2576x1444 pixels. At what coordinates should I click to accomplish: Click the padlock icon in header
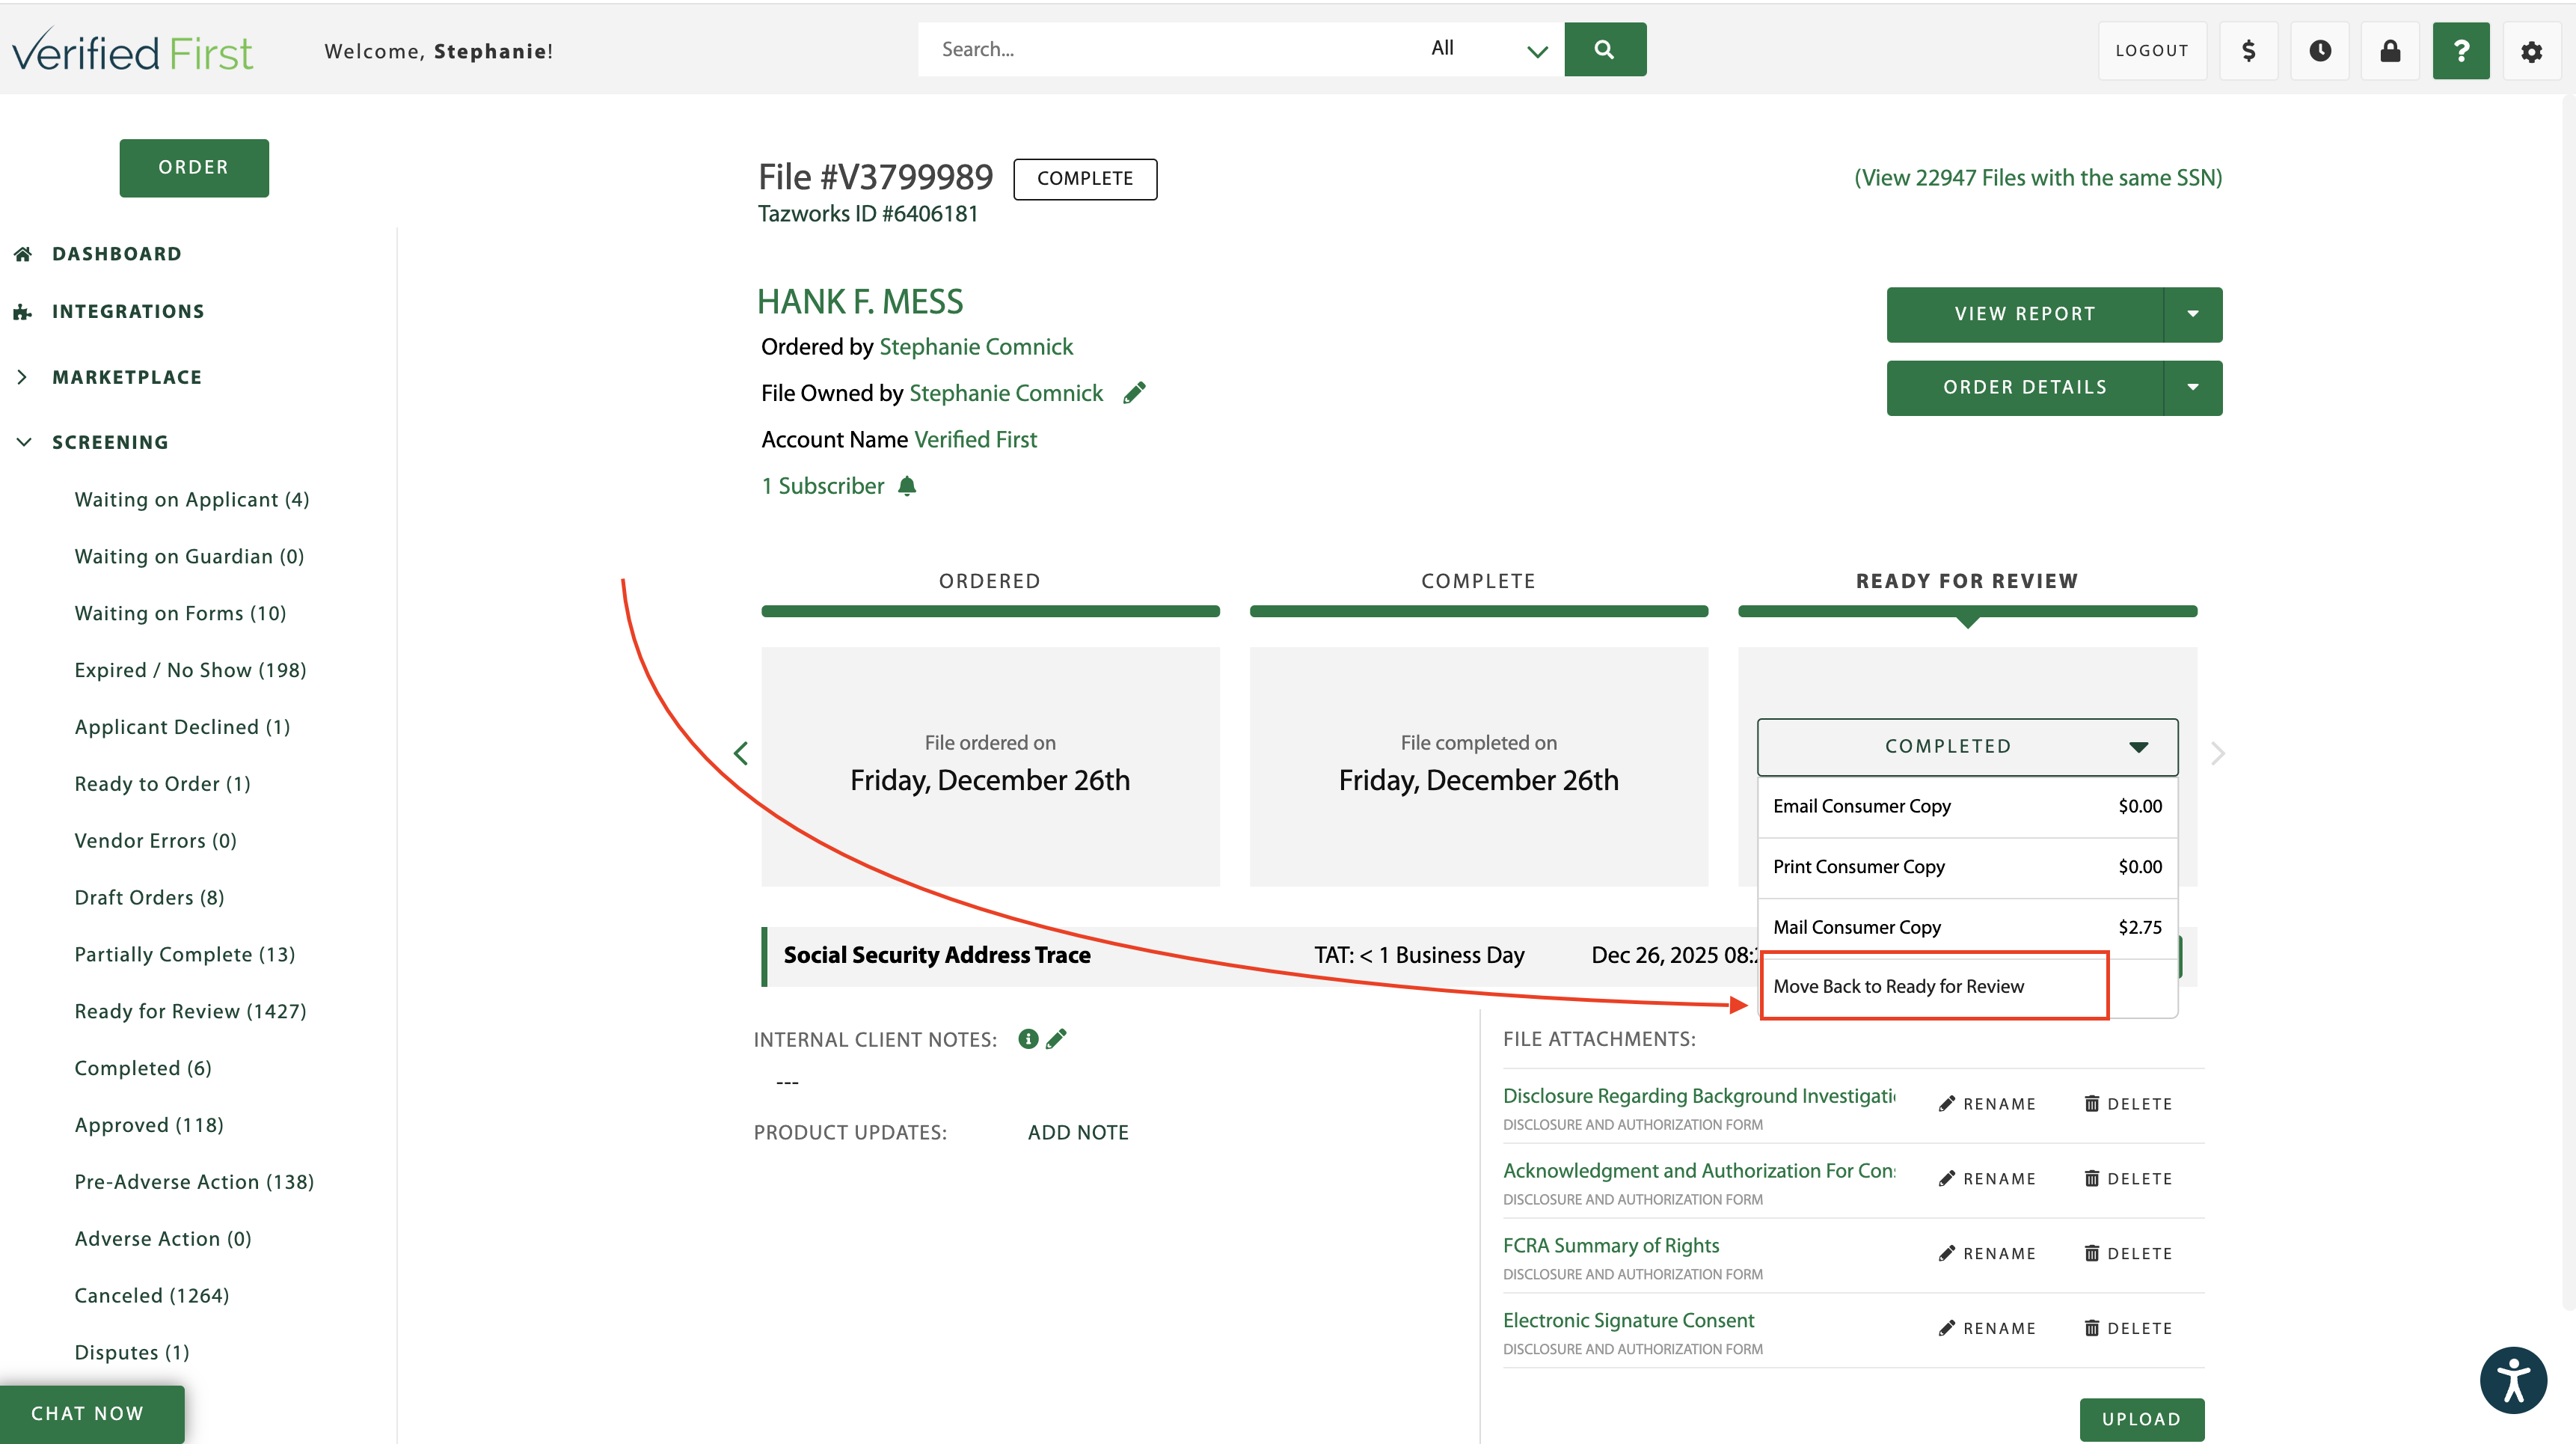[x=2390, y=50]
